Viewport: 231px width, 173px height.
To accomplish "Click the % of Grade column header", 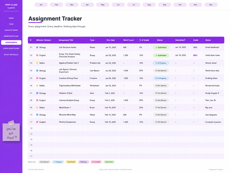I will point(144,40).
